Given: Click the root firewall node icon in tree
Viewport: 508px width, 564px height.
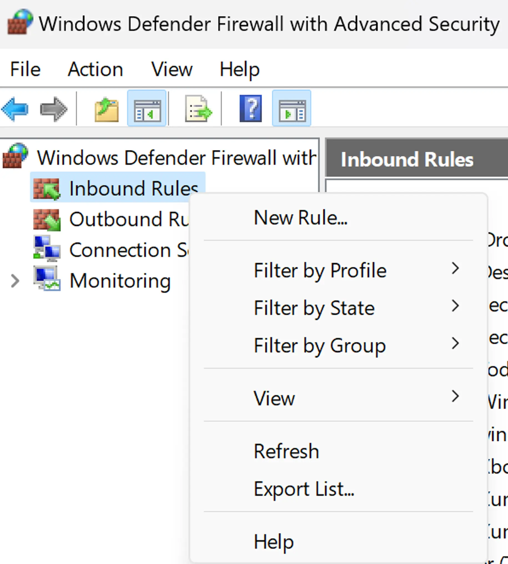Looking at the screenshot, I should click(x=15, y=156).
